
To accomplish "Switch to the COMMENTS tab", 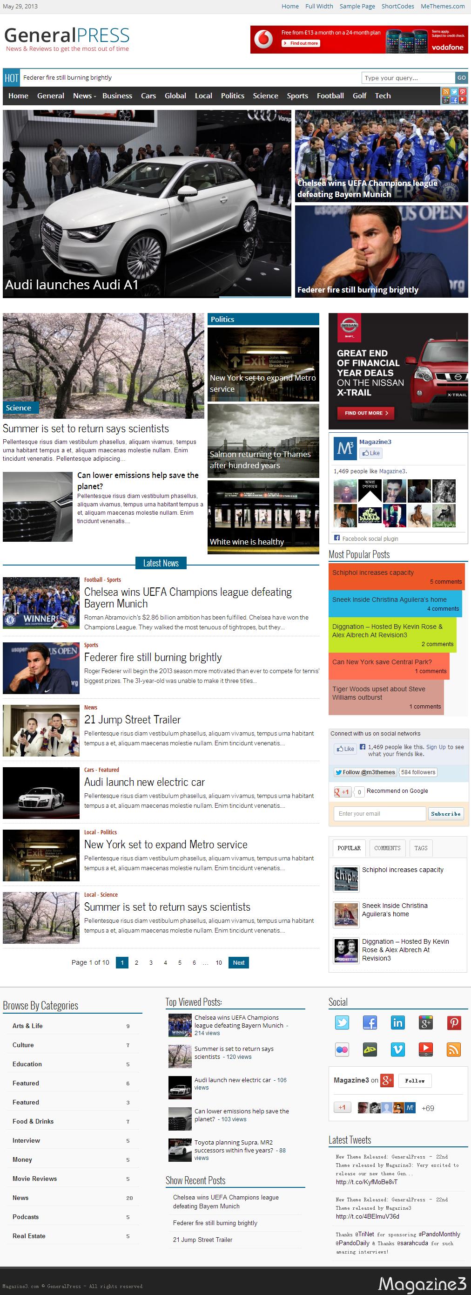I will 387,848.
